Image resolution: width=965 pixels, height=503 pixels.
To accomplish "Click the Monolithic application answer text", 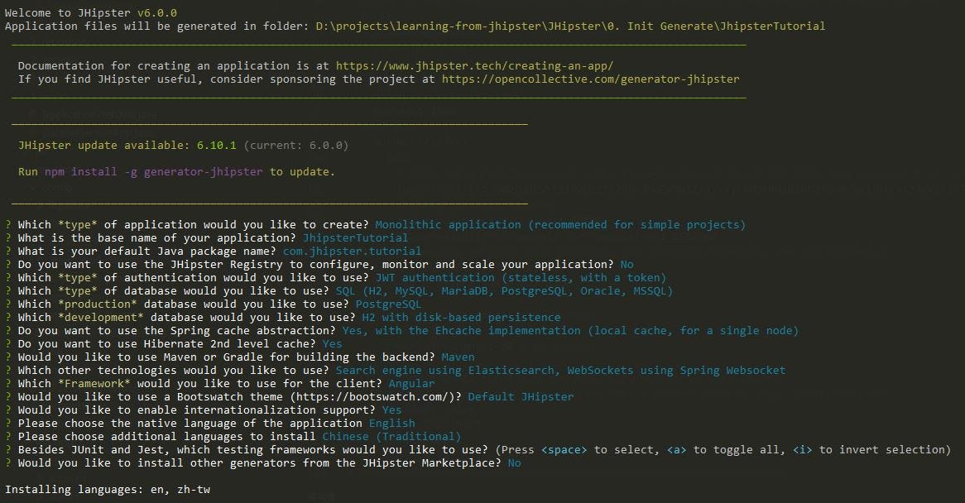I will pos(560,224).
